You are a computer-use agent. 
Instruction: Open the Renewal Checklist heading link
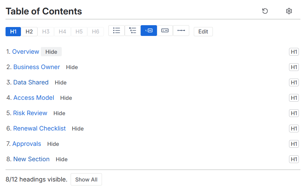pyautogui.click(x=40, y=128)
